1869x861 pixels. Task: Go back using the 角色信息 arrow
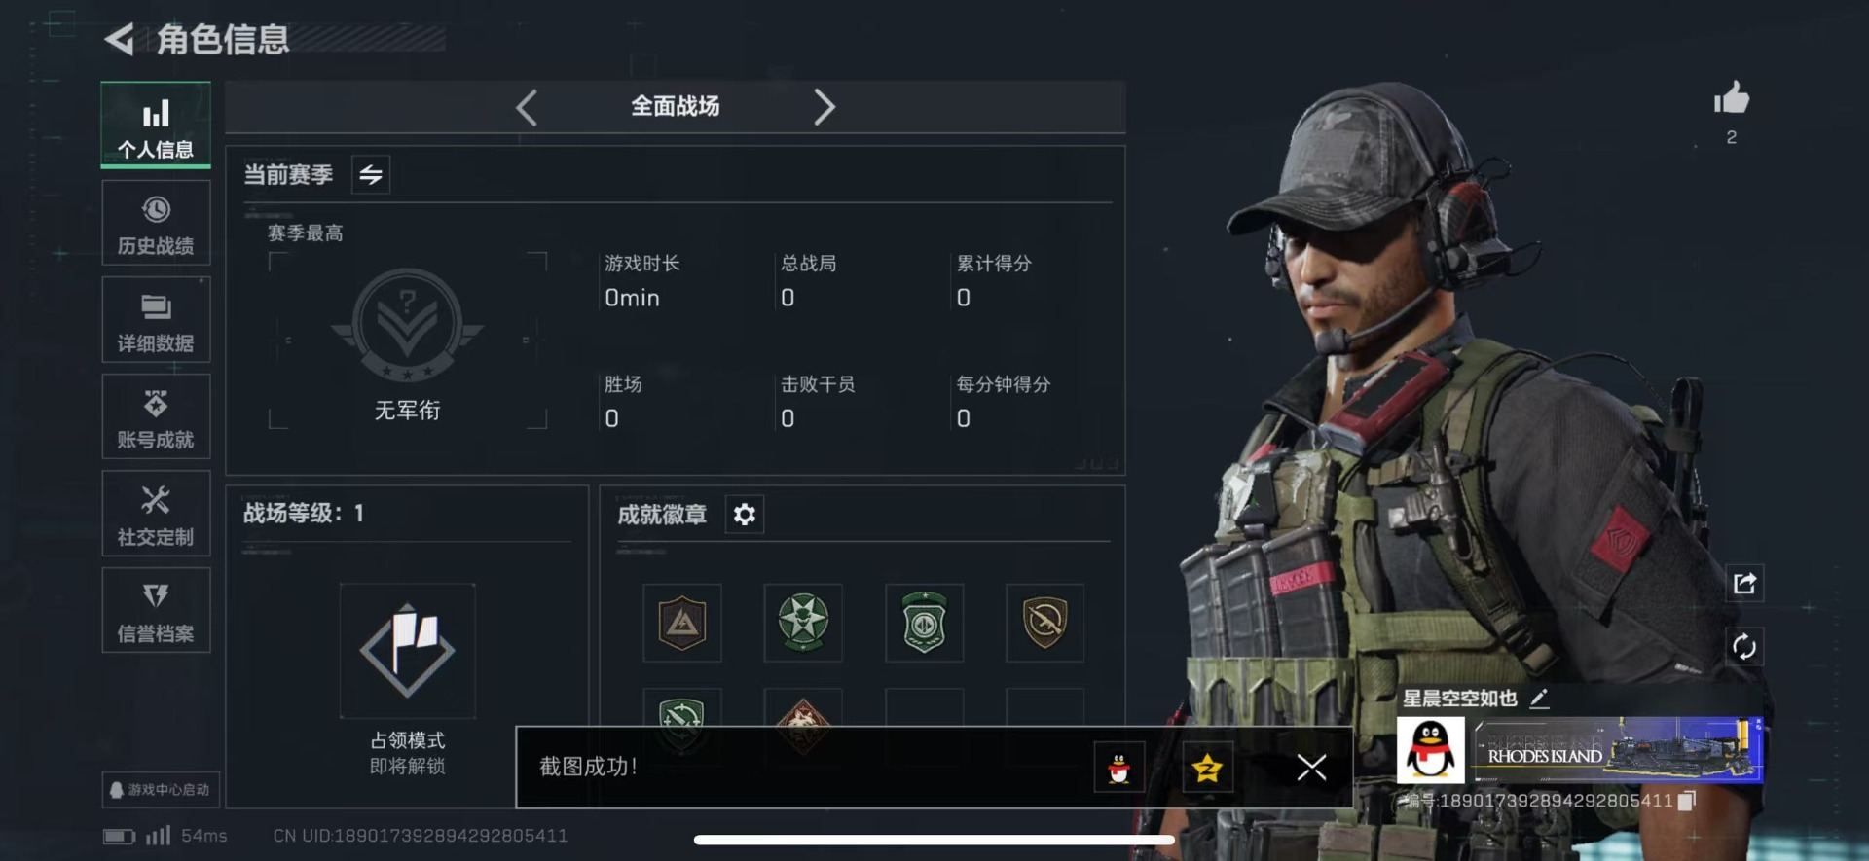[119, 39]
